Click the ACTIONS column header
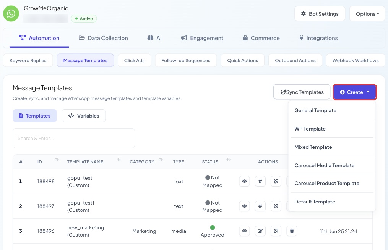The height and width of the screenshot is (250, 388). click(x=268, y=162)
